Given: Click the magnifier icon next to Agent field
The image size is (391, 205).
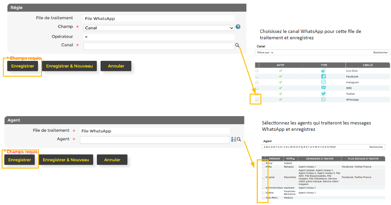Looking at the screenshot, I should [x=239, y=139].
